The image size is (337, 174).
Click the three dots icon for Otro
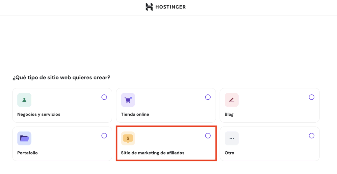point(232,138)
